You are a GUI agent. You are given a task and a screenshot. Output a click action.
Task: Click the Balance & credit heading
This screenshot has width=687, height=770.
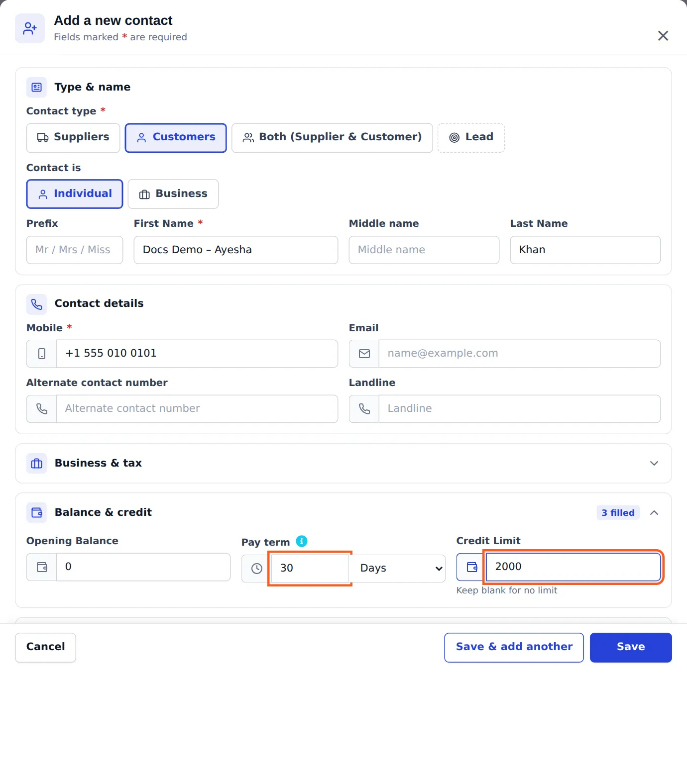[x=103, y=512]
